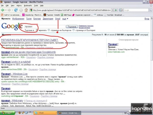Screen dimensions: 153x115
Task: Open the Back button history dropdown arrow
Action: 6,10
